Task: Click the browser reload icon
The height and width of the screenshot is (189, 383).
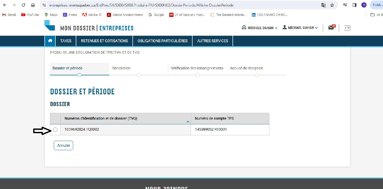Action: point(24,5)
